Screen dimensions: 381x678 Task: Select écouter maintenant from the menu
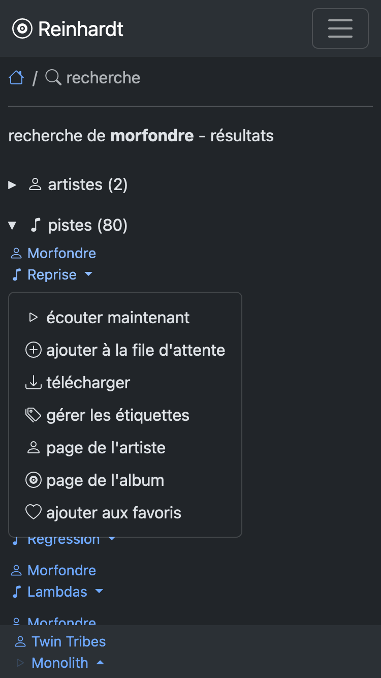pyautogui.click(x=118, y=318)
